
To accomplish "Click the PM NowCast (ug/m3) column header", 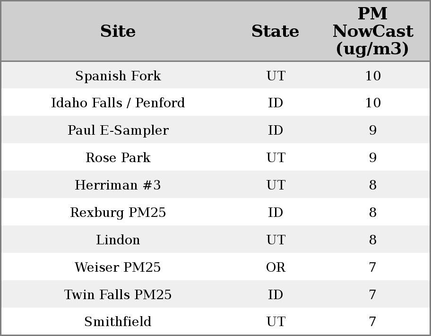I will 372,31.
